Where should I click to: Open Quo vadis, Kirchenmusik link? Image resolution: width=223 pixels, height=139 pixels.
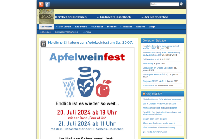pos(155,132)
